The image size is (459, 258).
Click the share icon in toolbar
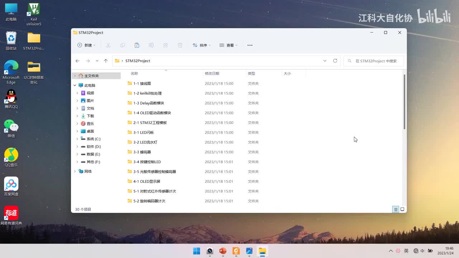(x=166, y=45)
